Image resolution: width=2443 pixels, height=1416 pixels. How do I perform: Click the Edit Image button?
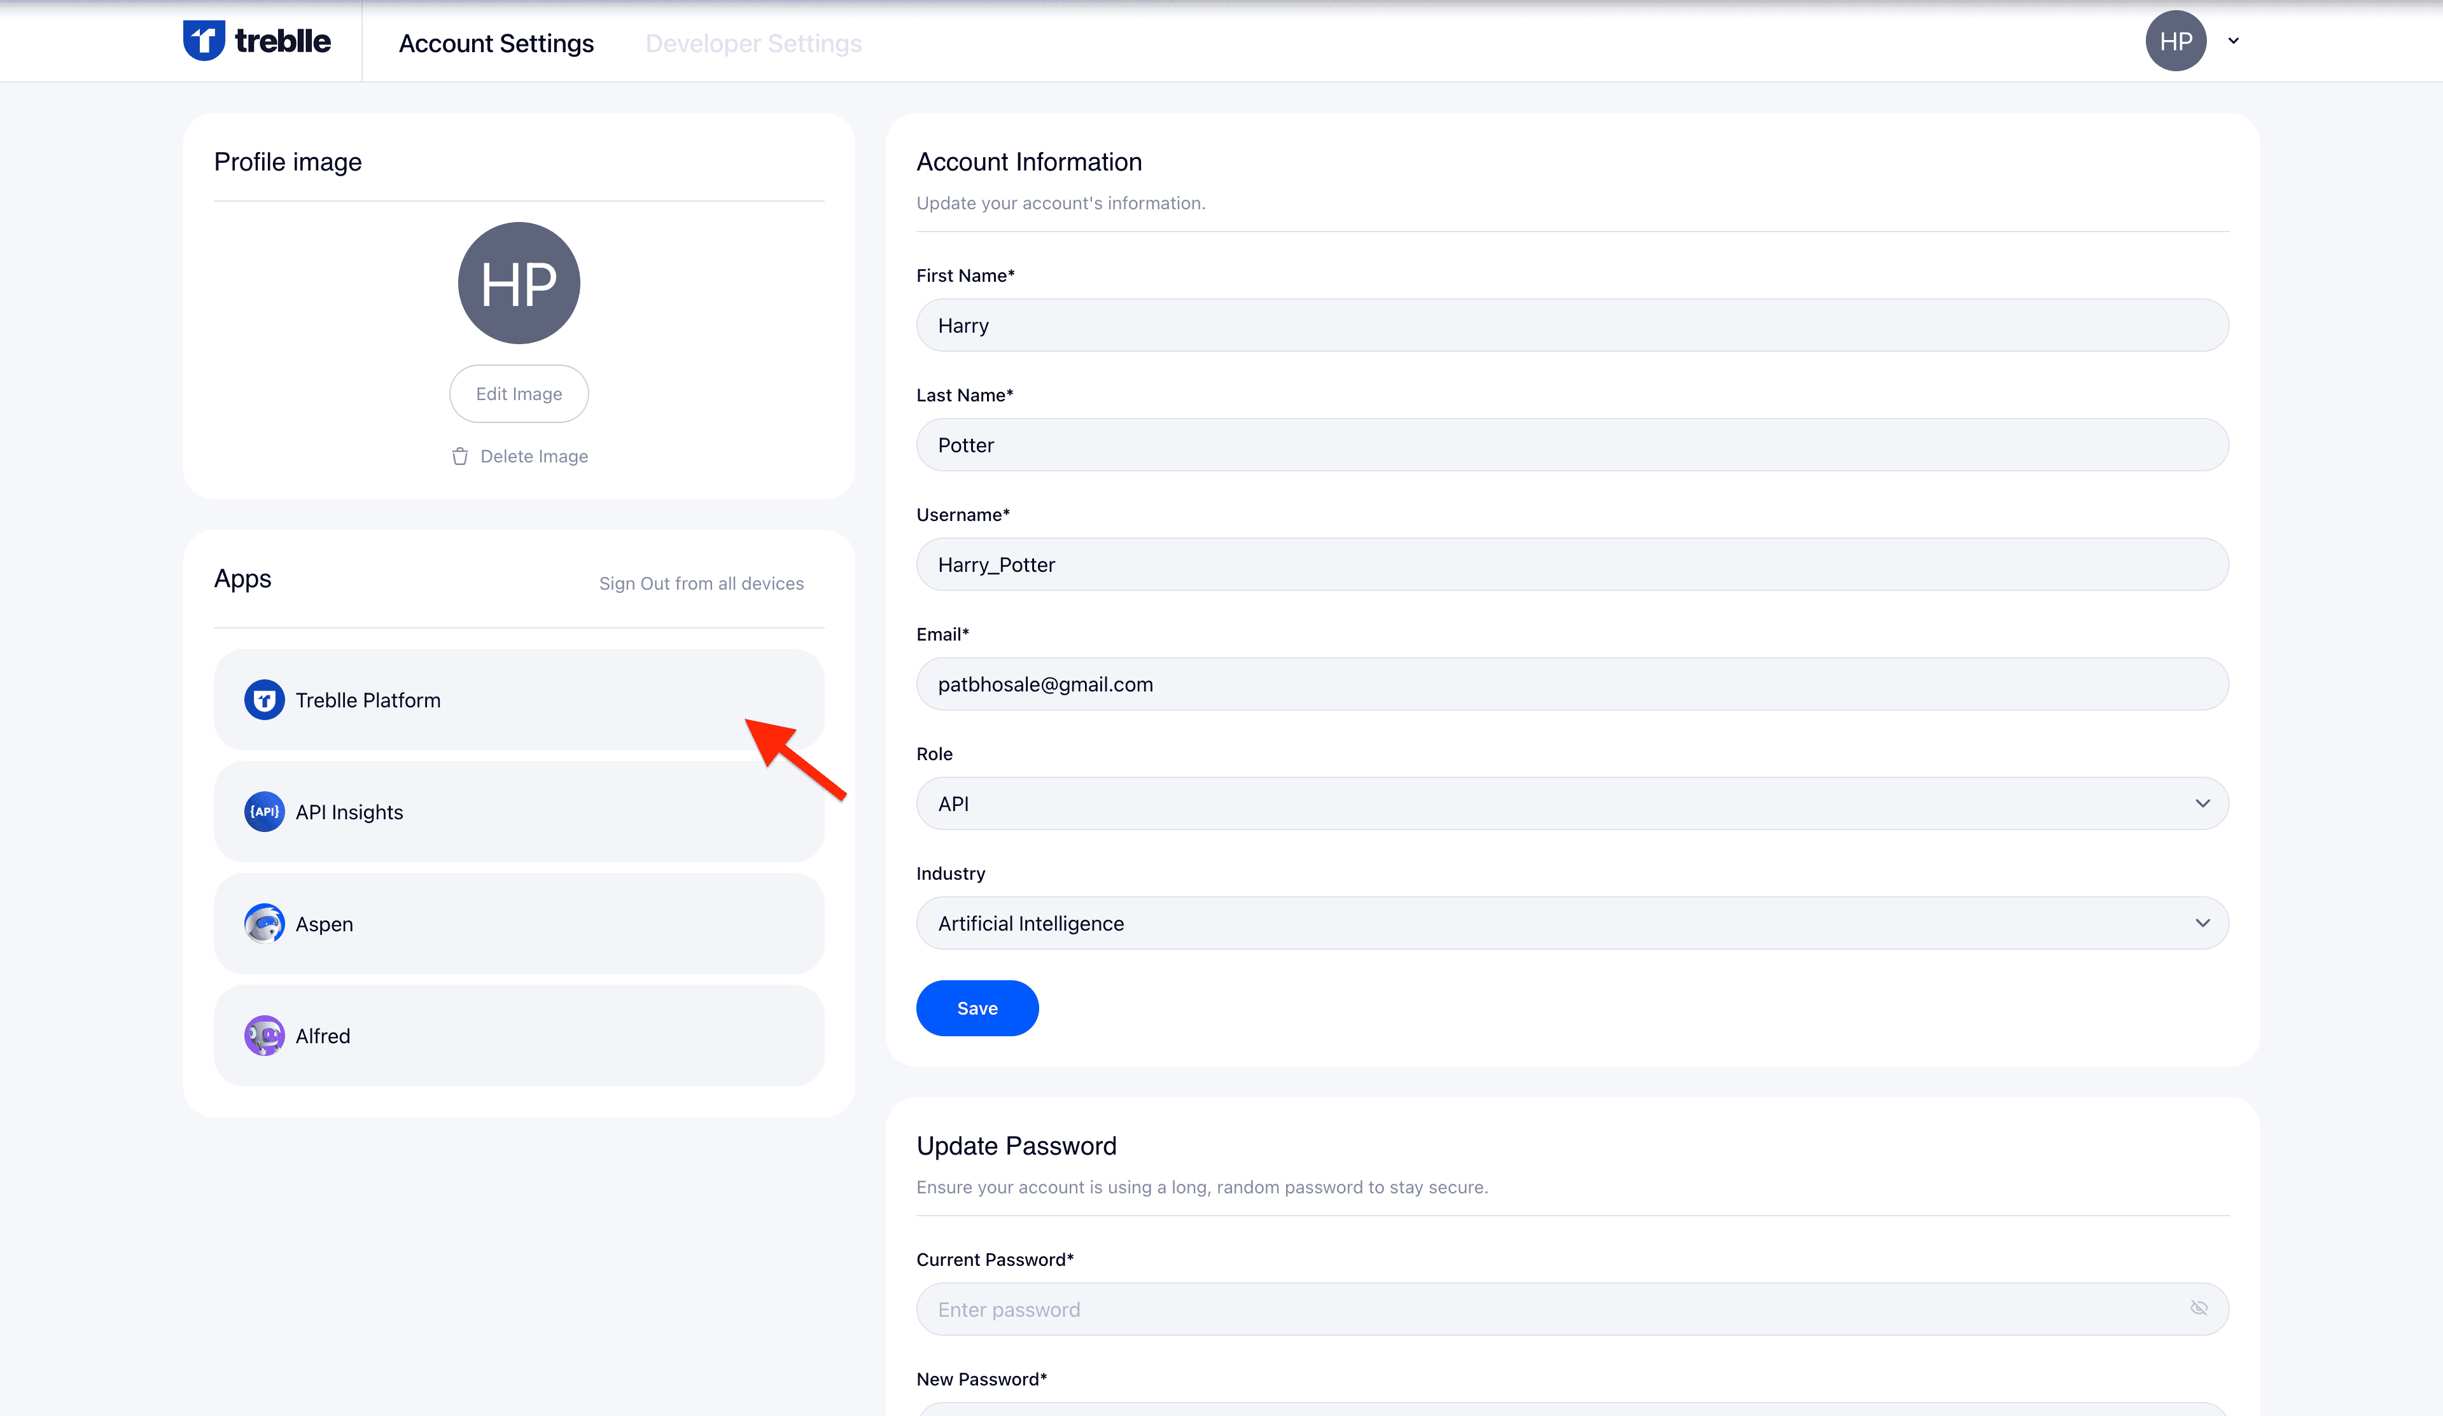point(519,394)
